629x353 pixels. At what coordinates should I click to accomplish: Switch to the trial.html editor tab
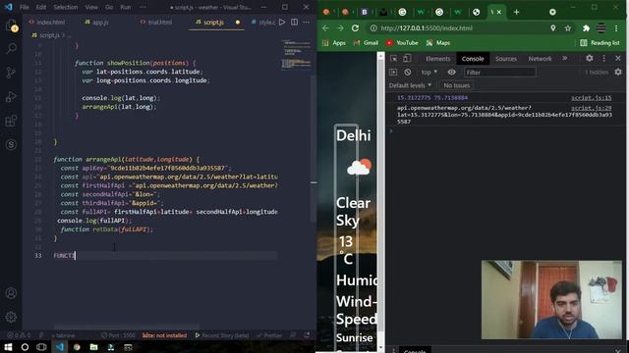(156, 22)
